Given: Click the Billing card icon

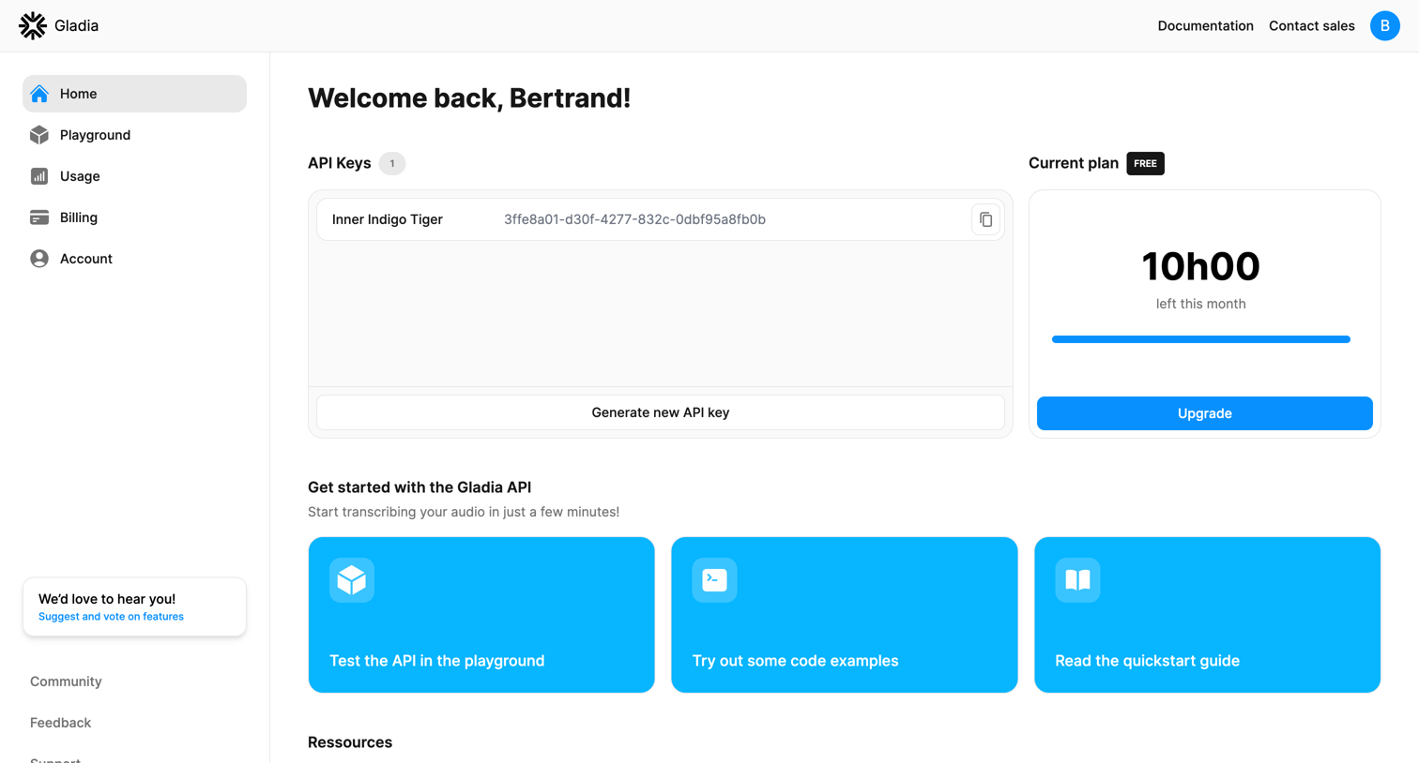Looking at the screenshot, I should 39,217.
